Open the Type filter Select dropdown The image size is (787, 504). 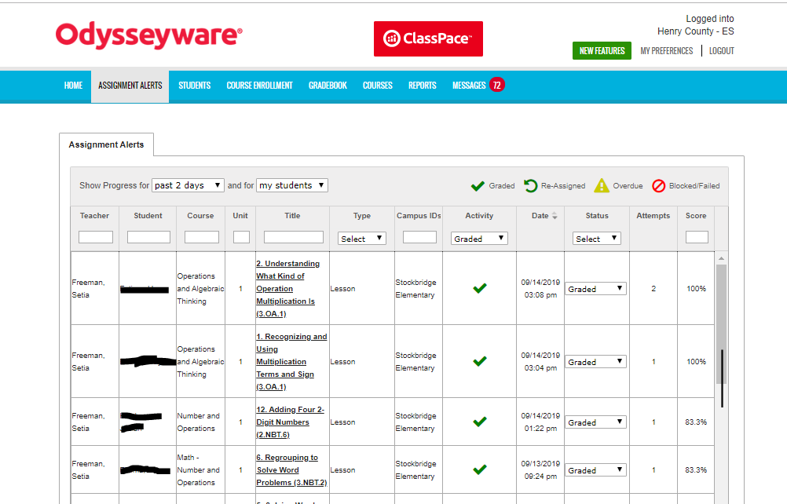pos(362,239)
